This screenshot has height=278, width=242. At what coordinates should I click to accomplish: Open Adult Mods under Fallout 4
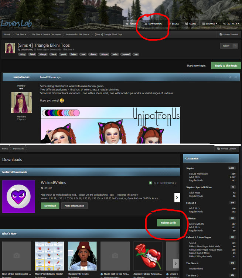195,208
